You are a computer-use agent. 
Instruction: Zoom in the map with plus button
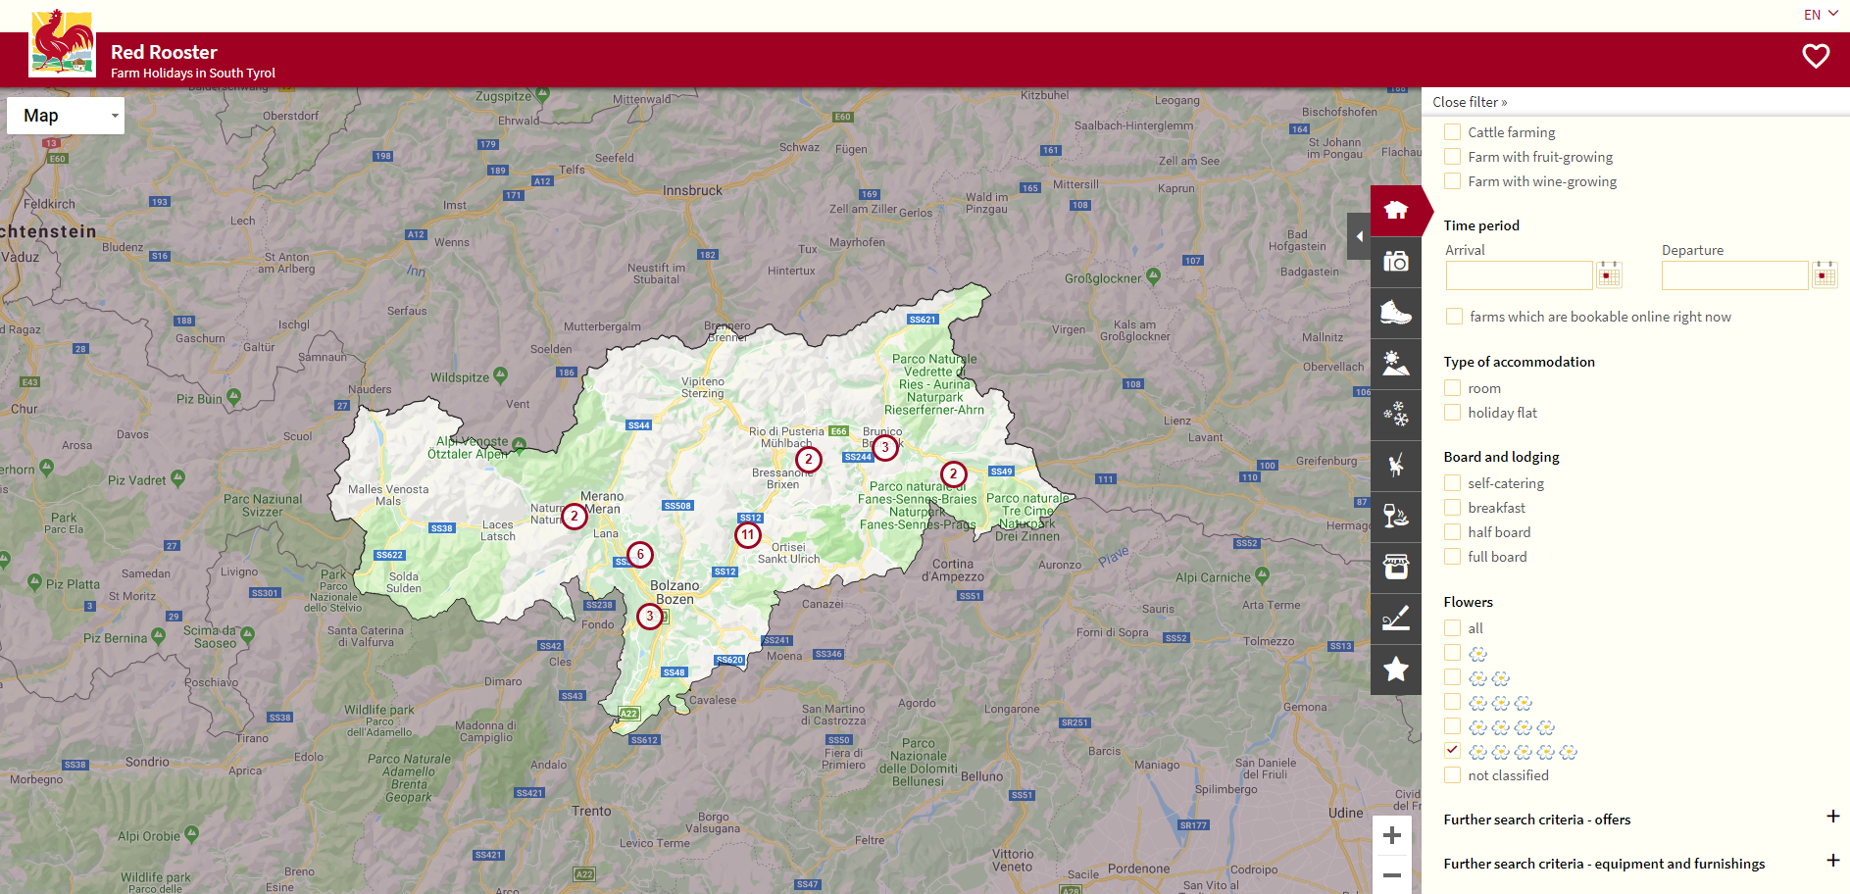(1391, 835)
